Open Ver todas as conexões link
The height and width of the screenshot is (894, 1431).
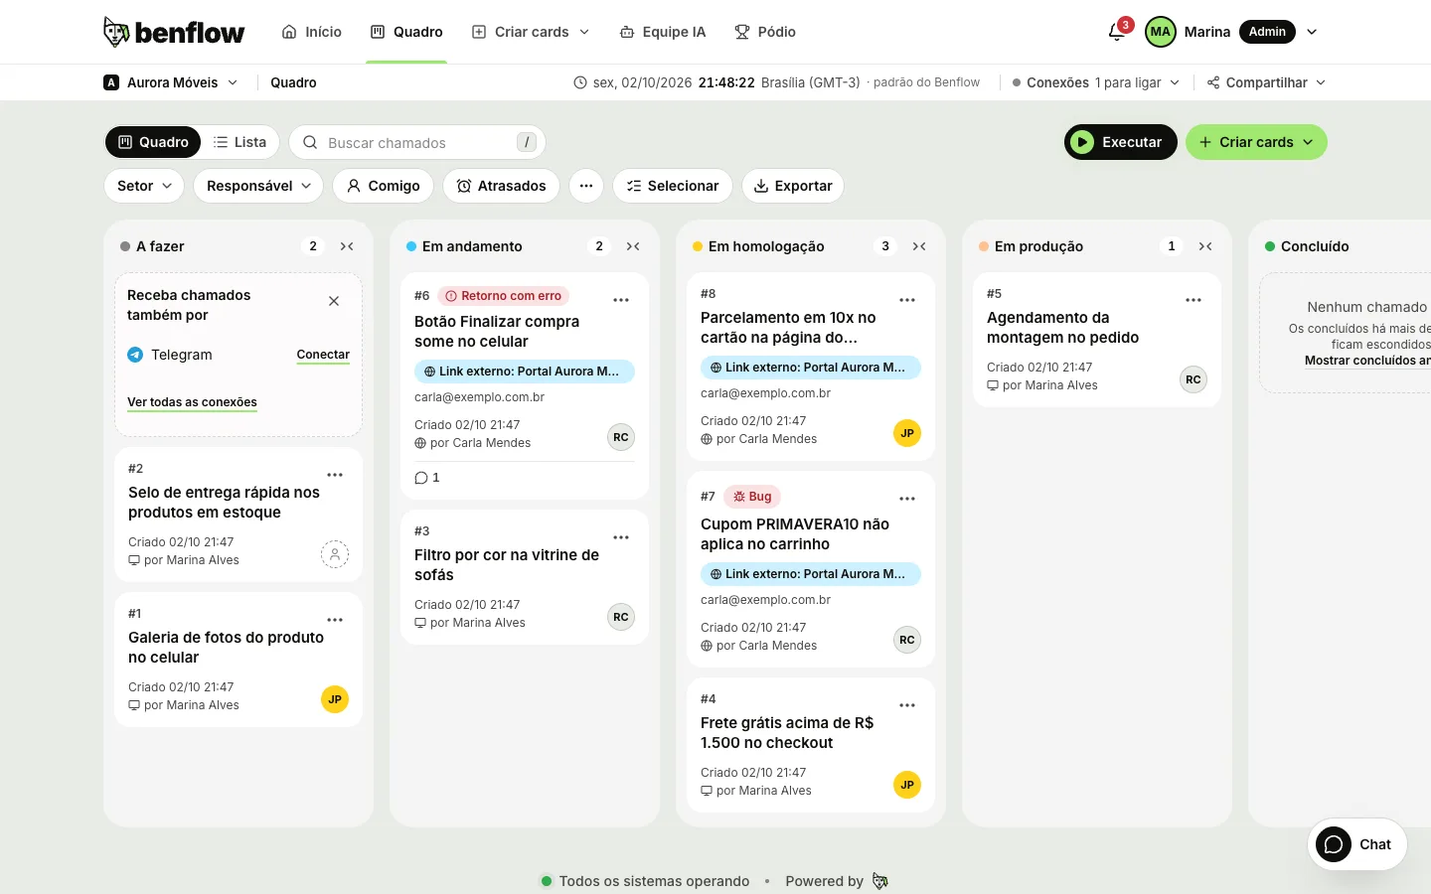pos(192,402)
